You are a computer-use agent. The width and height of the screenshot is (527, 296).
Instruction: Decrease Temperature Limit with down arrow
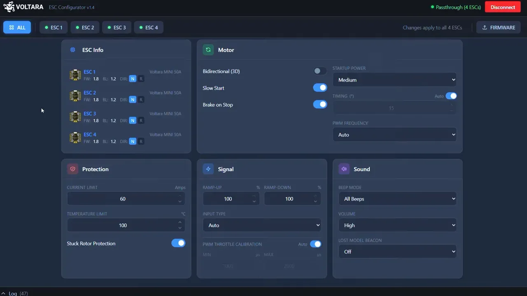(x=180, y=228)
